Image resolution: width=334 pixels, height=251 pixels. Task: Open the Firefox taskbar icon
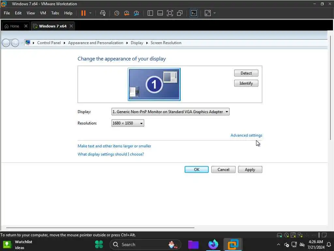(x=213, y=244)
